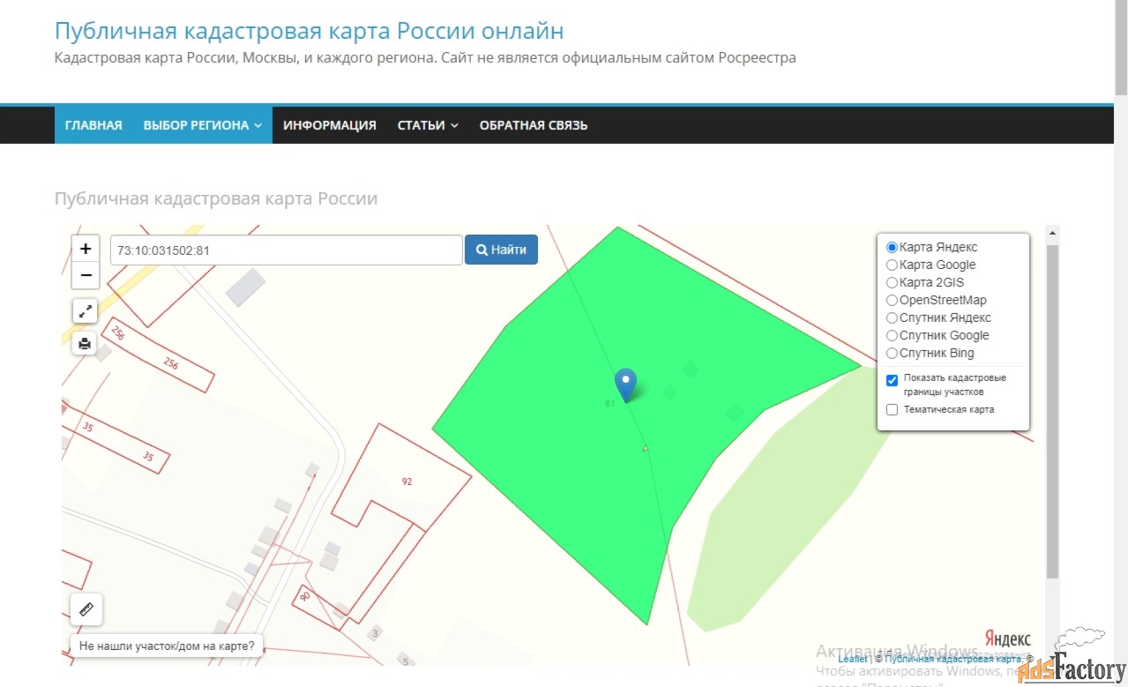Click the Яндекс logo on map

tap(1006, 638)
